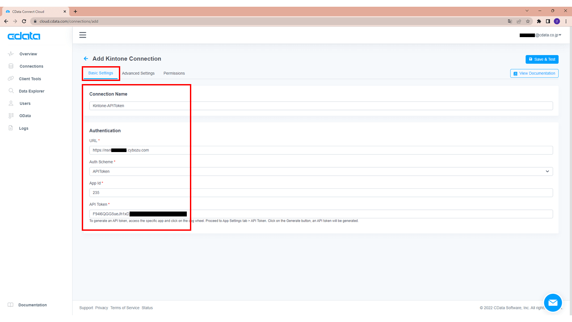The image size is (572, 322).
Task: Open the Users section in sidebar
Action: click(25, 103)
